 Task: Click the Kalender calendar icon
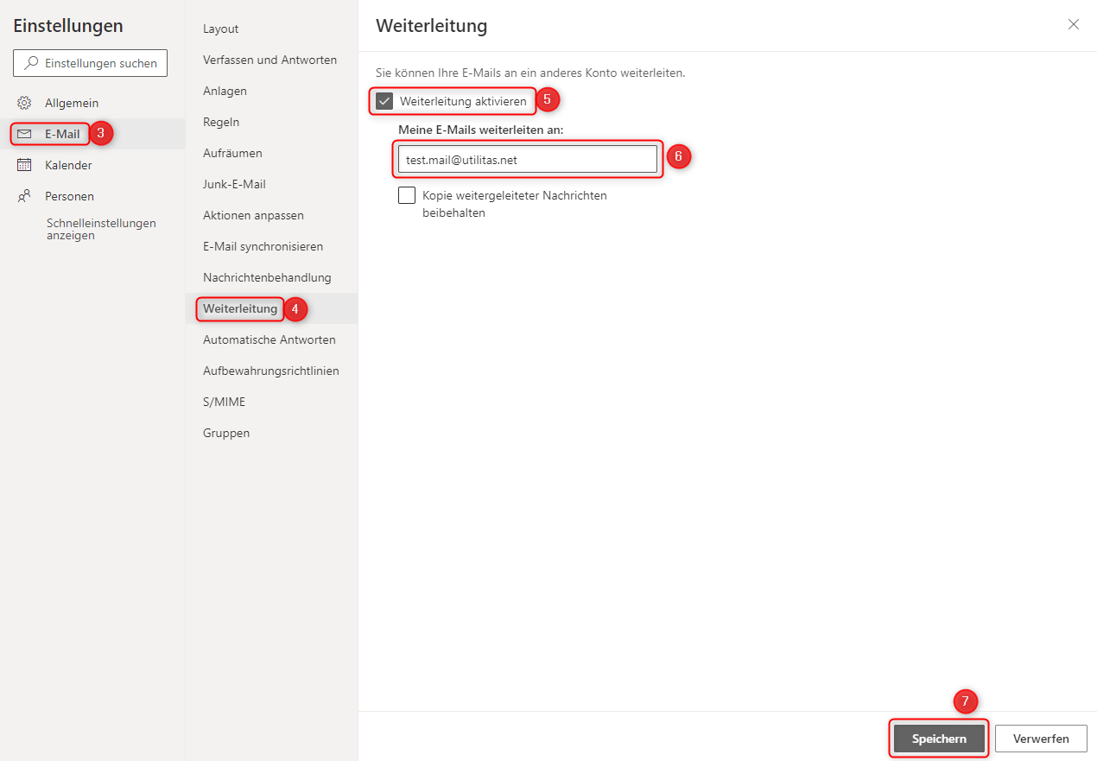click(24, 165)
